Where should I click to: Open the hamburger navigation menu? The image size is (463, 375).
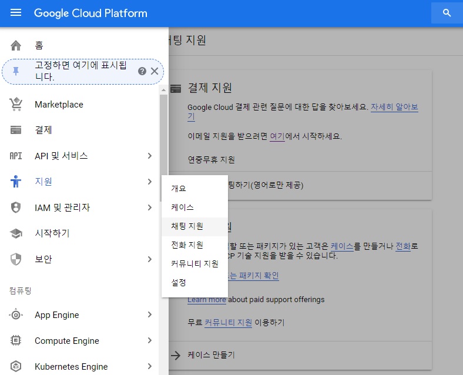point(16,13)
